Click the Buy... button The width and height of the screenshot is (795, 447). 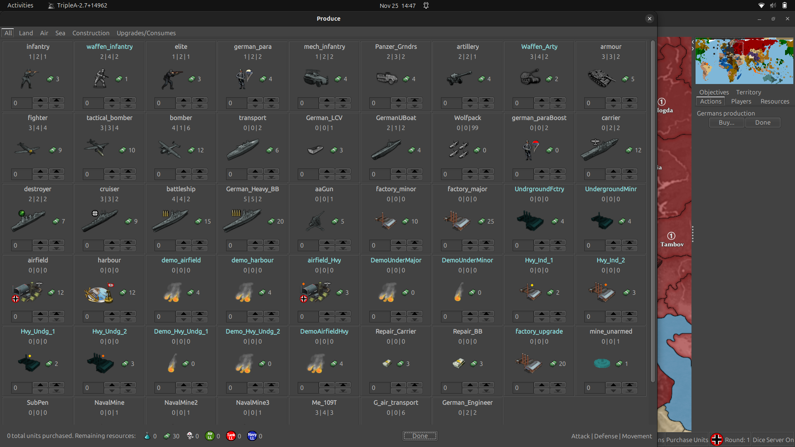pyautogui.click(x=726, y=123)
